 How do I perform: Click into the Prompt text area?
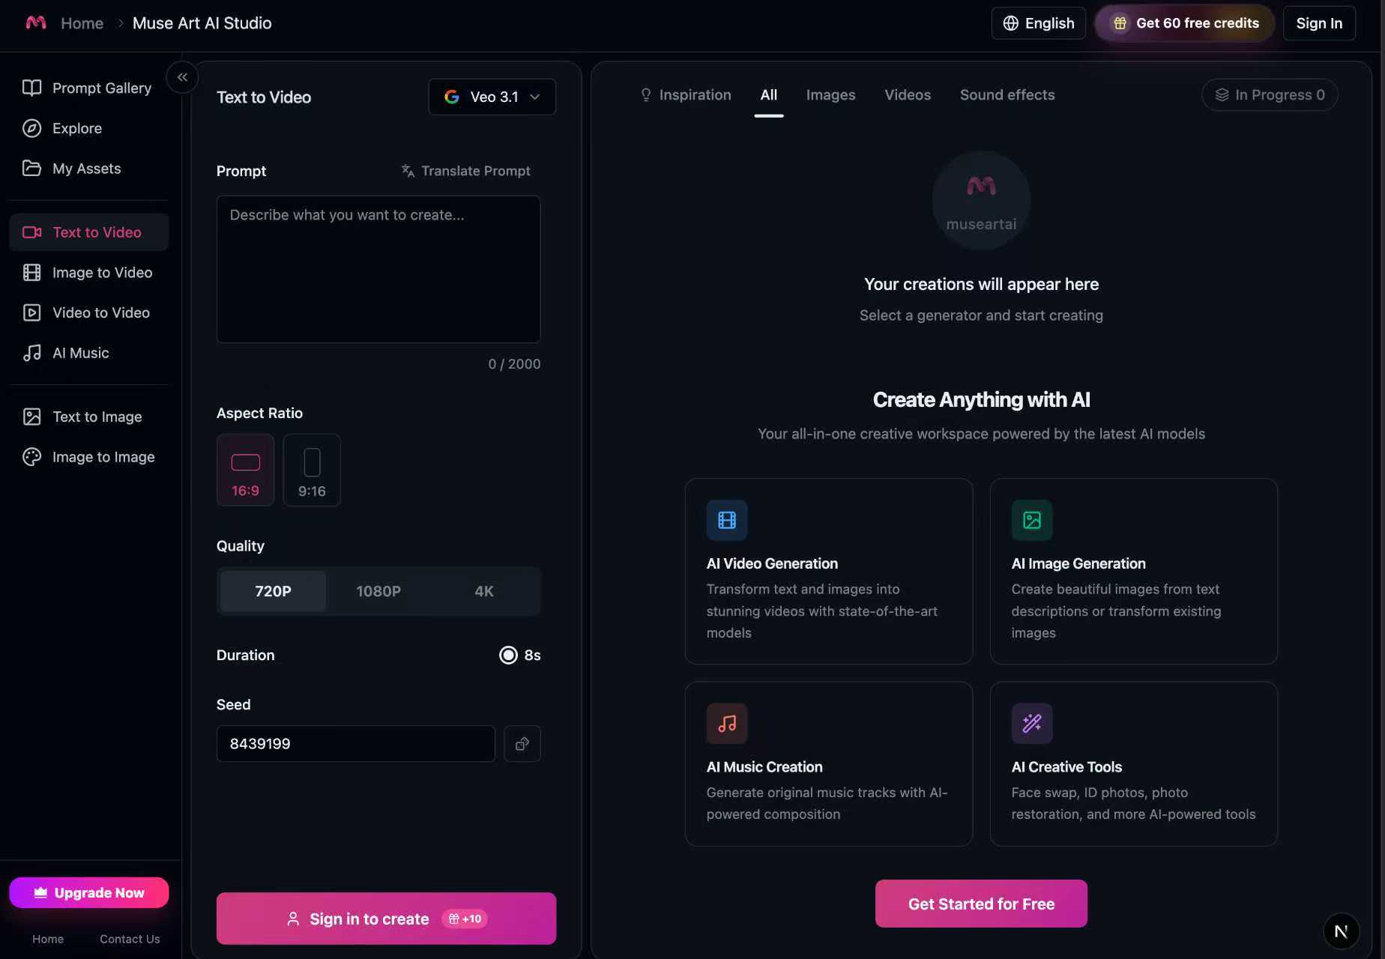pos(378,270)
